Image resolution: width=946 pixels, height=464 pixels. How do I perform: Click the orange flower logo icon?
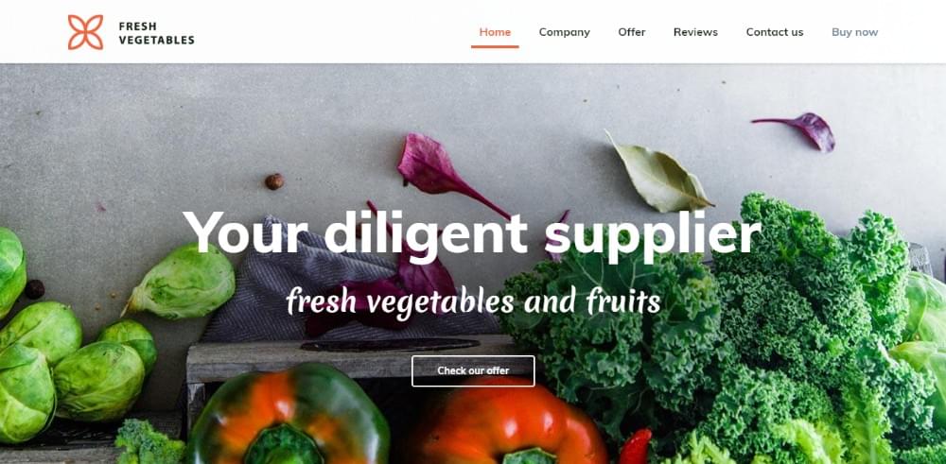[85, 32]
